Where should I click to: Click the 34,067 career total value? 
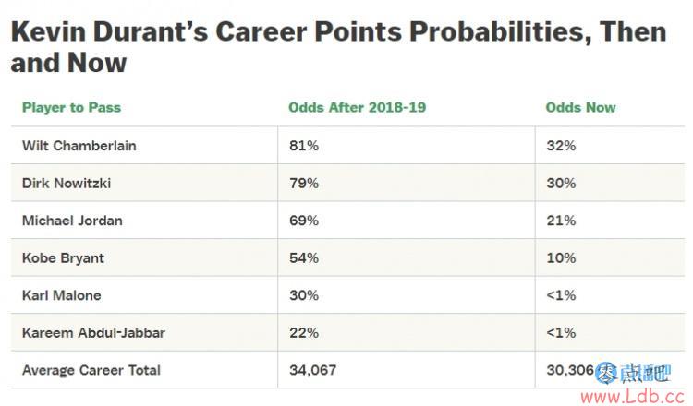pos(312,370)
